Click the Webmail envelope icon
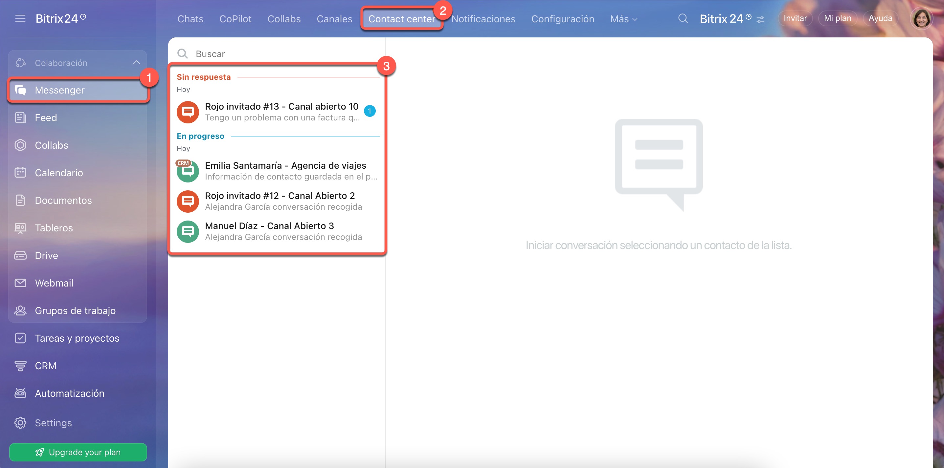944x468 pixels. click(x=20, y=283)
